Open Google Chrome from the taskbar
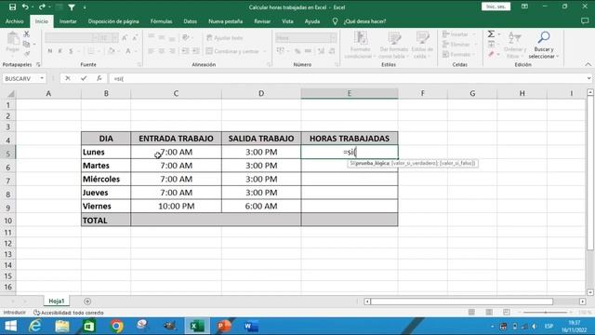Image resolution: width=595 pixels, height=335 pixels. [116, 326]
